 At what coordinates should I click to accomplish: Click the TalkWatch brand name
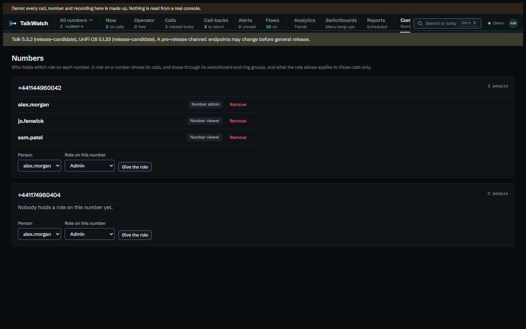click(34, 23)
